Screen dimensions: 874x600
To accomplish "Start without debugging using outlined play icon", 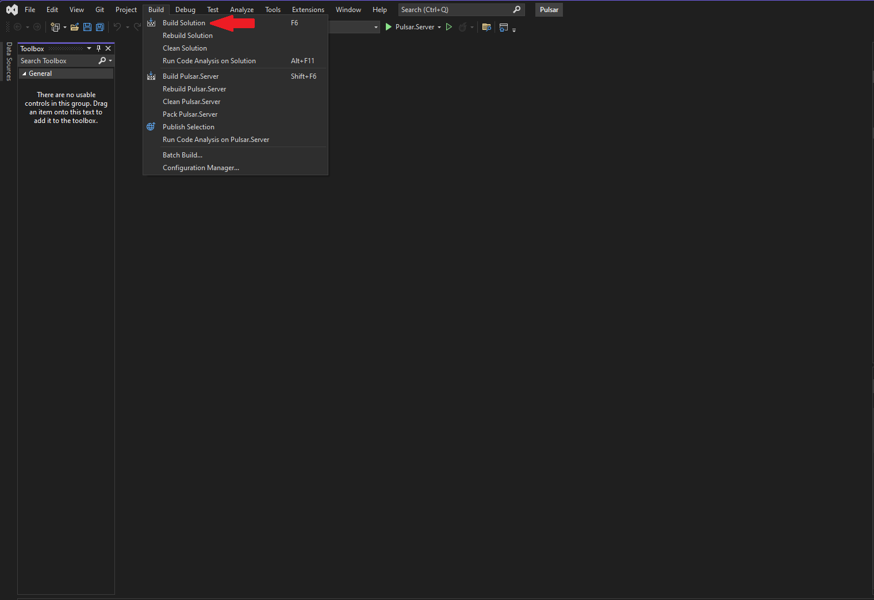I will click(x=449, y=27).
